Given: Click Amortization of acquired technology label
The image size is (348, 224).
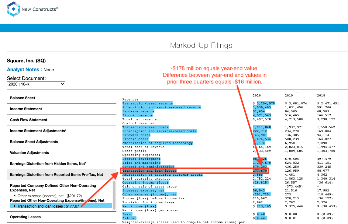Looking at the screenshot, I should [157, 143].
